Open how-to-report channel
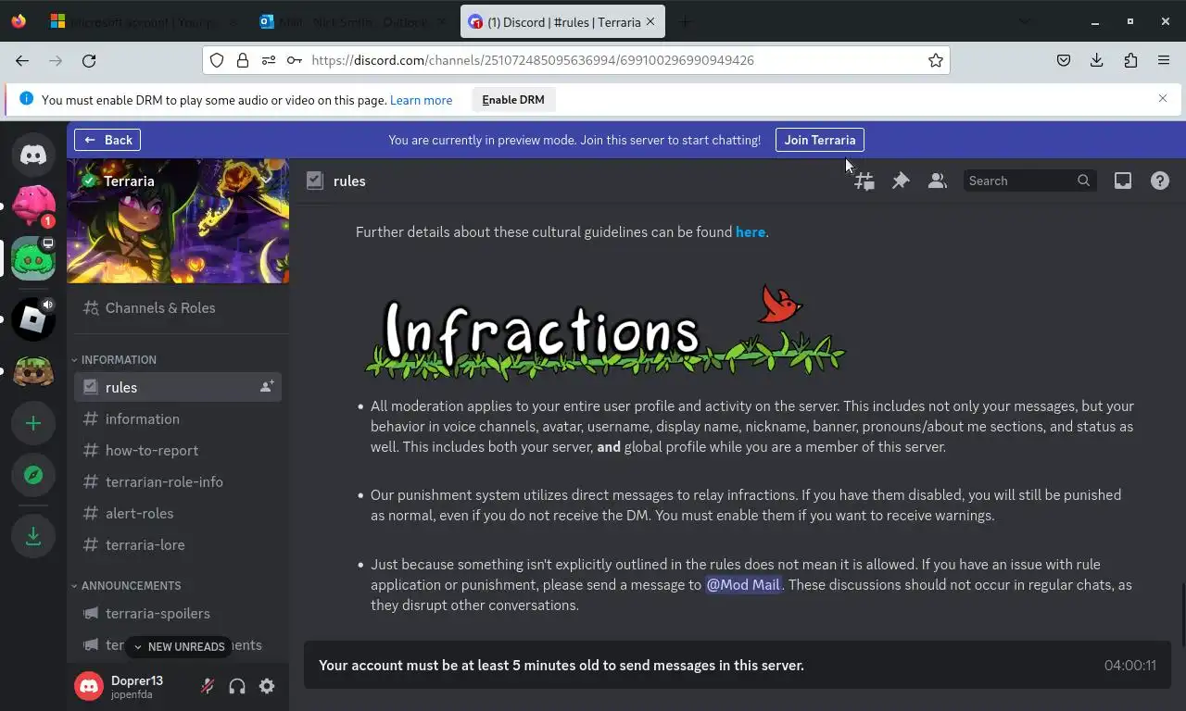The width and height of the screenshot is (1186, 711). point(178,450)
